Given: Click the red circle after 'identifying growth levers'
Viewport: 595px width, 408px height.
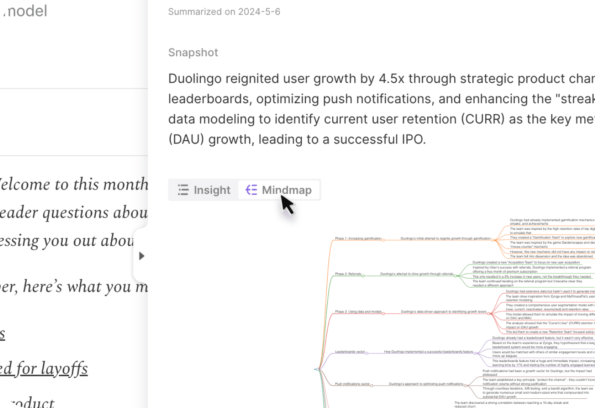Looking at the screenshot, I should [x=489, y=313].
